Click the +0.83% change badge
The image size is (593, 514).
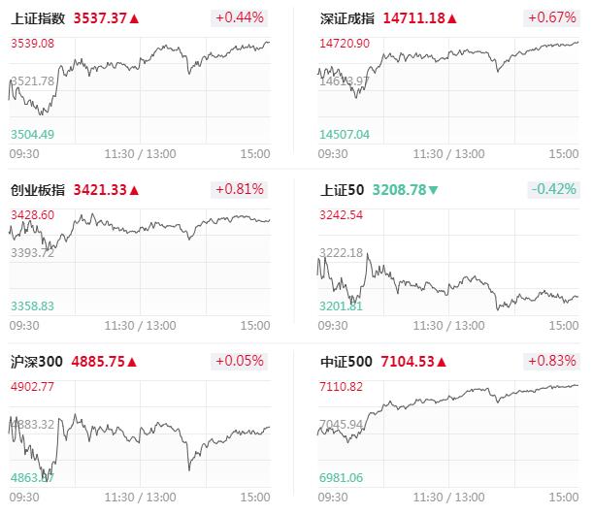click(x=552, y=361)
